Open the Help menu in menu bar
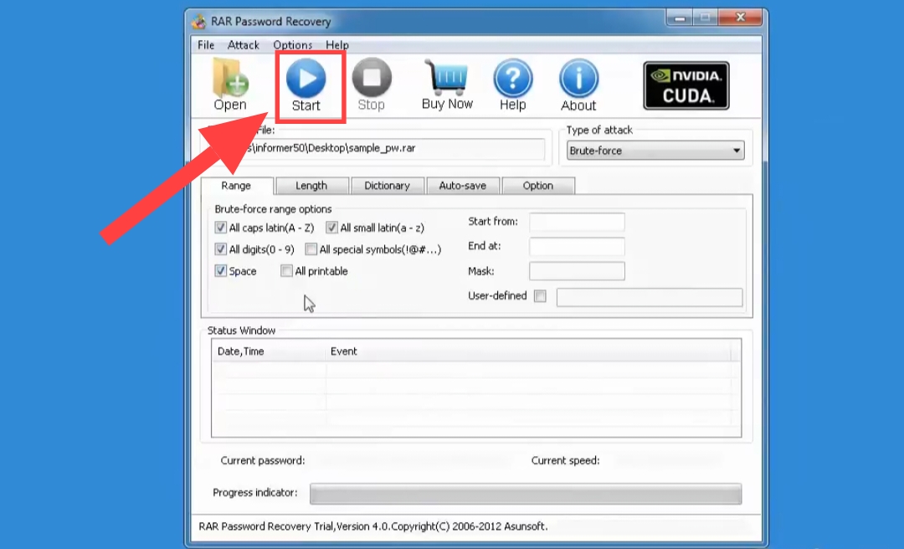The height and width of the screenshot is (549, 904). click(337, 45)
